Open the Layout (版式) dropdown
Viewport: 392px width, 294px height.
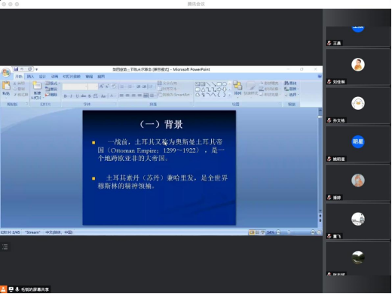pos(52,83)
